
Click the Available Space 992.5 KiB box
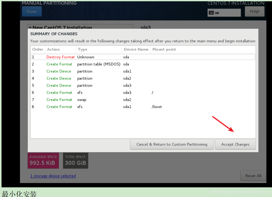[x=43, y=160]
